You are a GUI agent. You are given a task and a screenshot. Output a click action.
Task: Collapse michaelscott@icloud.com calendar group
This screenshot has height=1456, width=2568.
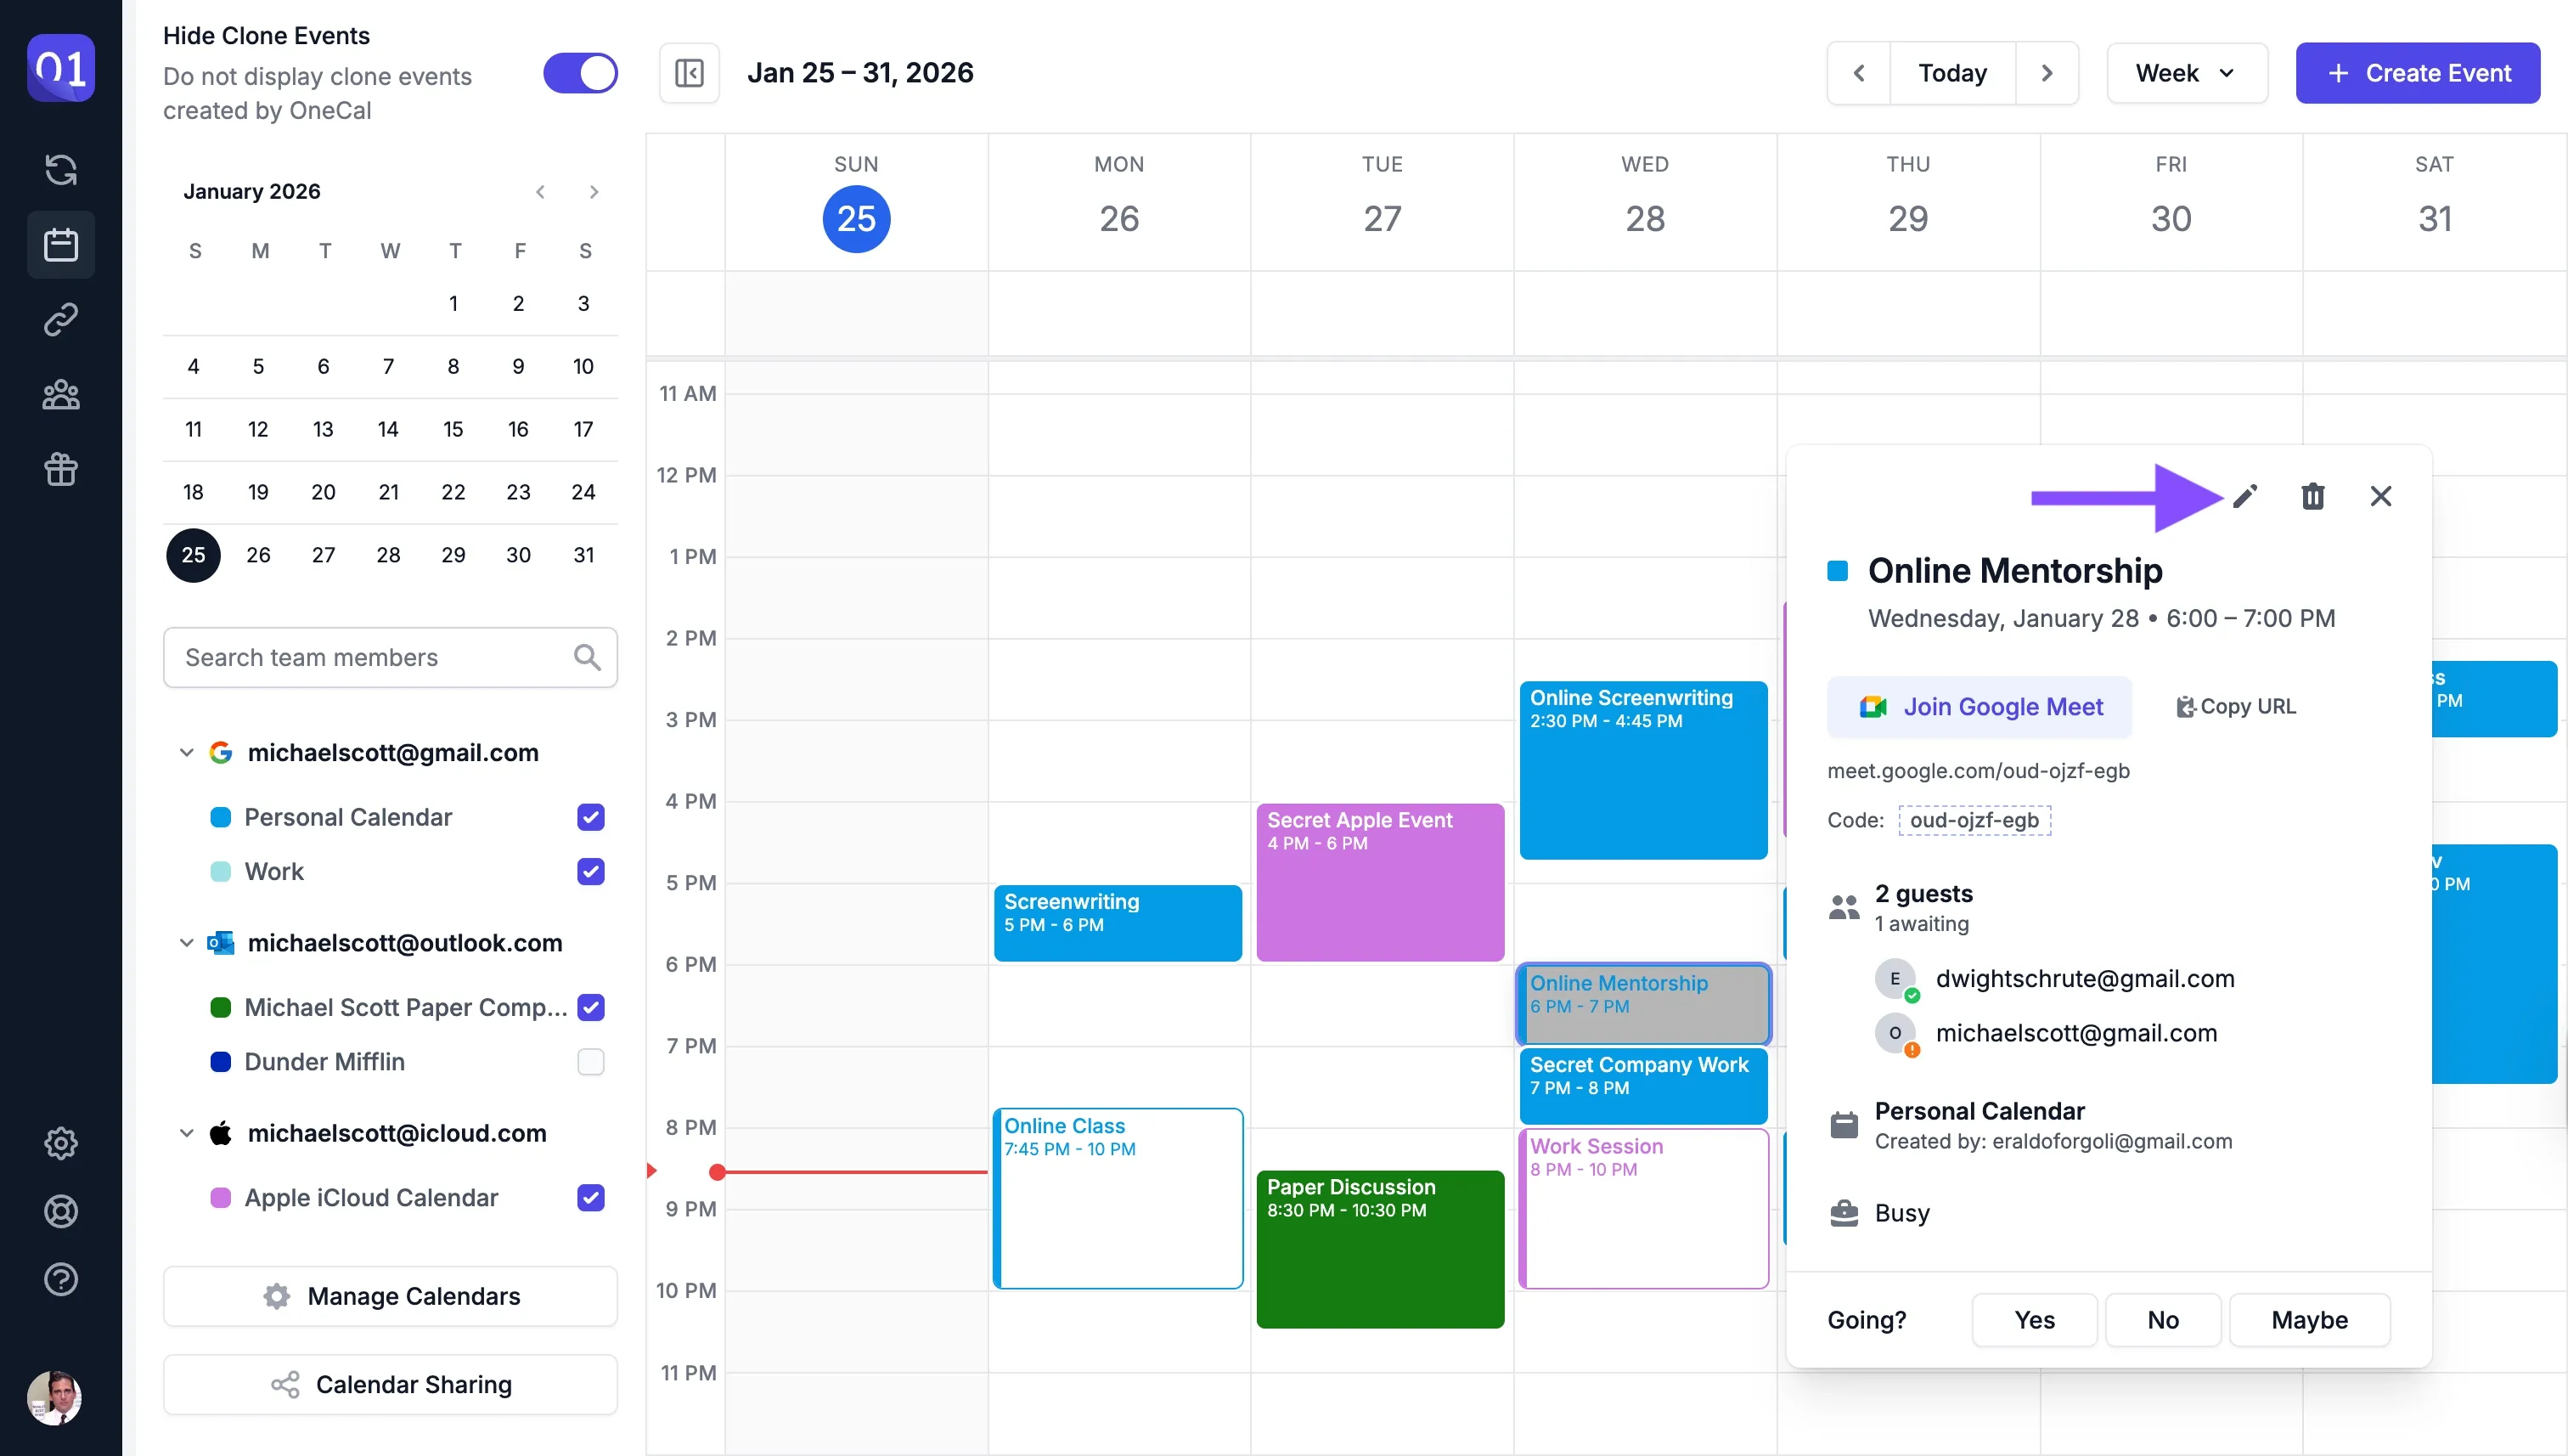point(186,1133)
